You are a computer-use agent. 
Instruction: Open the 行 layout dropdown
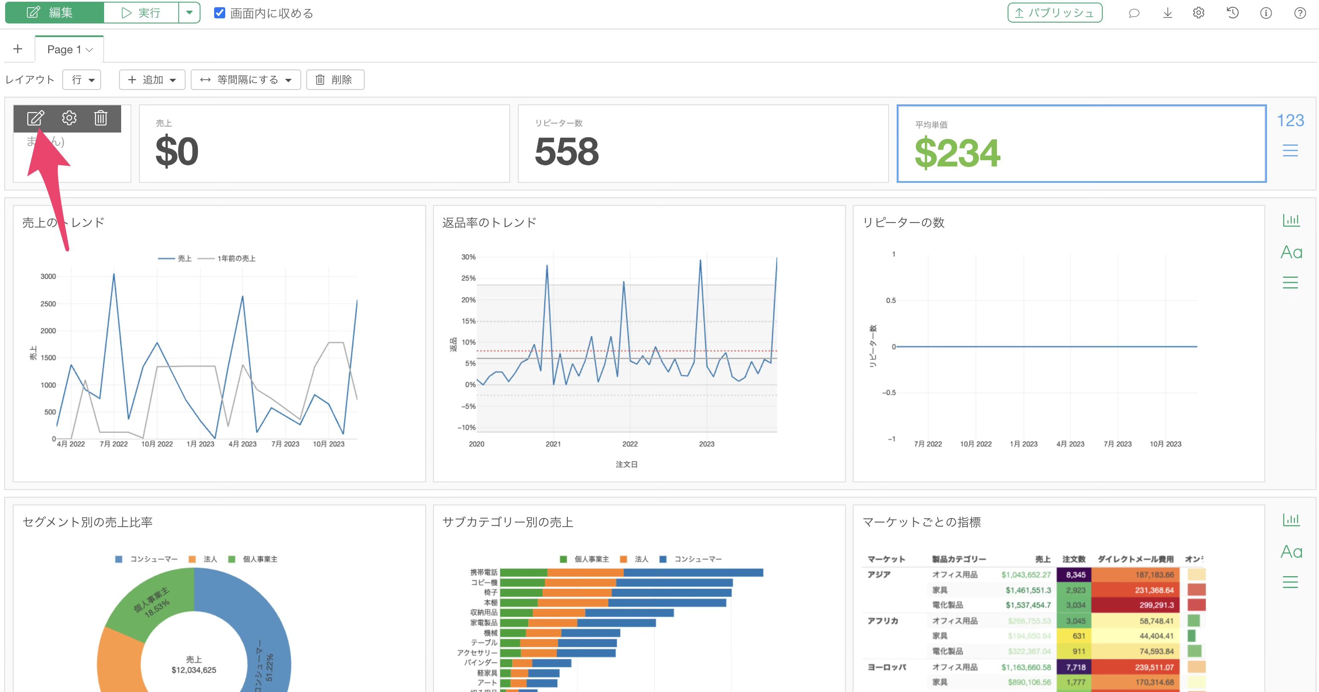point(82,80)
